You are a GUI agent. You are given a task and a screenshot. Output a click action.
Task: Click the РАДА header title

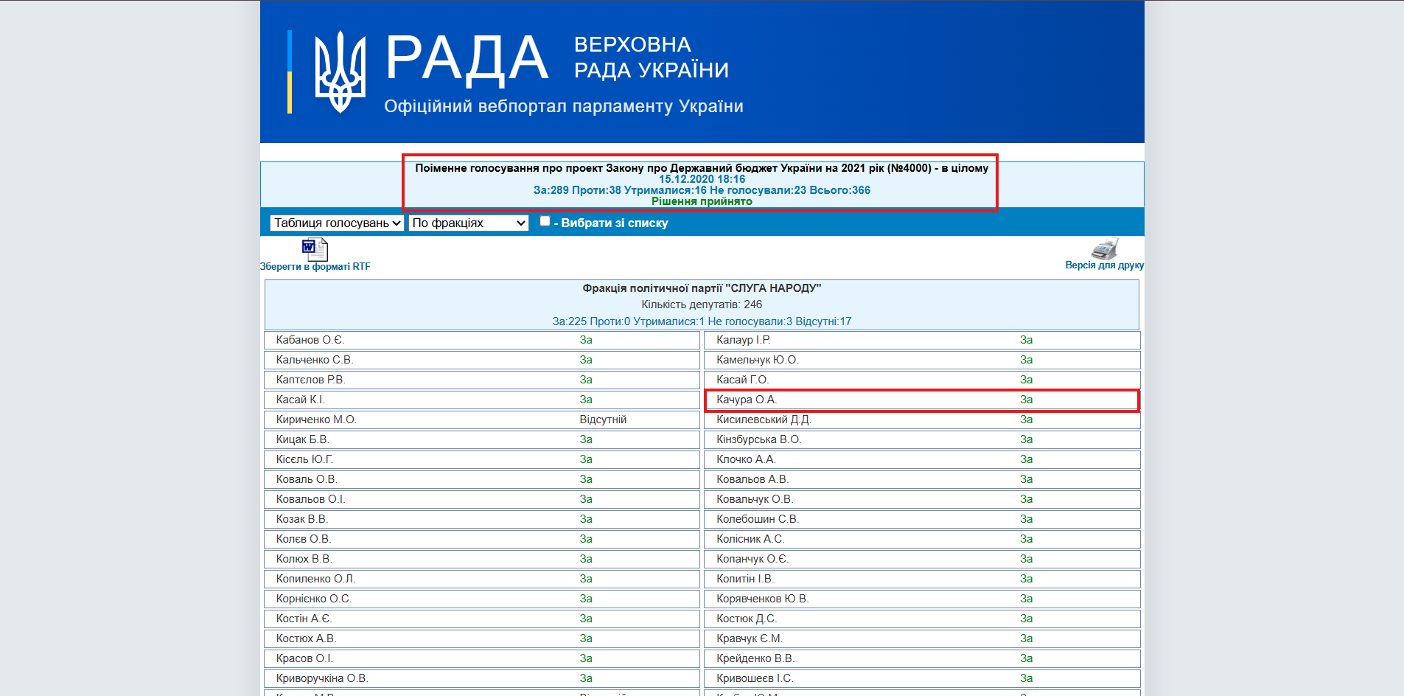(x=467, y=58)
